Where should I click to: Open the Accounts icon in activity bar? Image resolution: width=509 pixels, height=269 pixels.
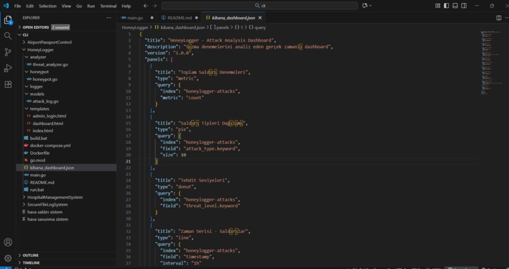[8, 242]
